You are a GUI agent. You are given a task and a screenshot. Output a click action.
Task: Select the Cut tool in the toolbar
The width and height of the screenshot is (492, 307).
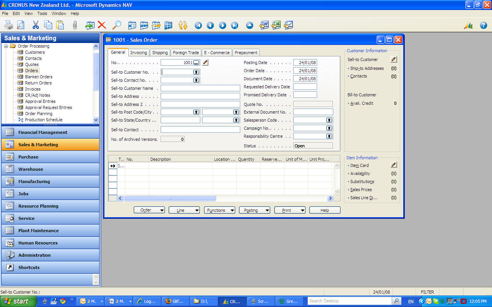click(x=35, y=25)
